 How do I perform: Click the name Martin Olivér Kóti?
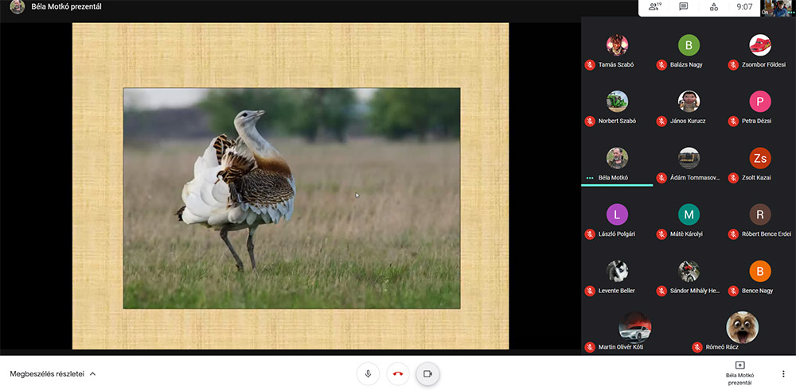click(x=620, y=347)
